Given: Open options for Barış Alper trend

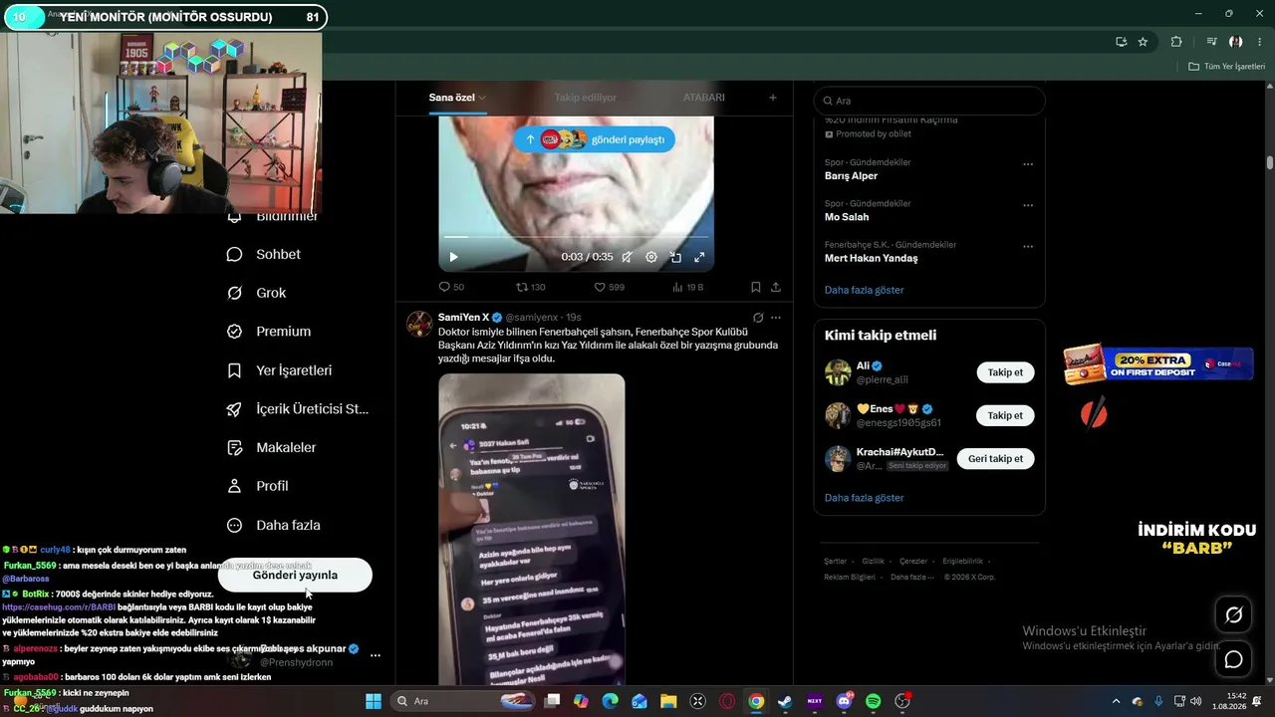Looking at the screenshot, I should [1028, 164].
